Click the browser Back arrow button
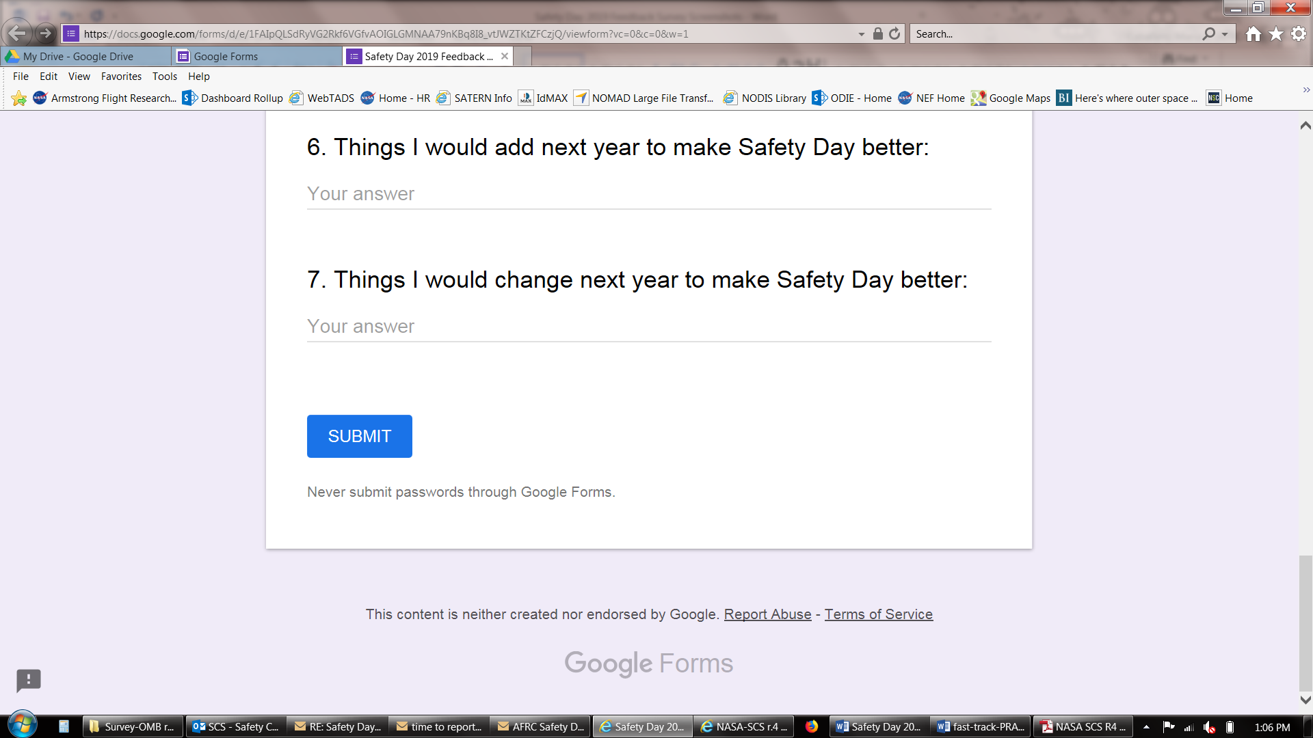 pyautogui.click(x=17, y=33)
